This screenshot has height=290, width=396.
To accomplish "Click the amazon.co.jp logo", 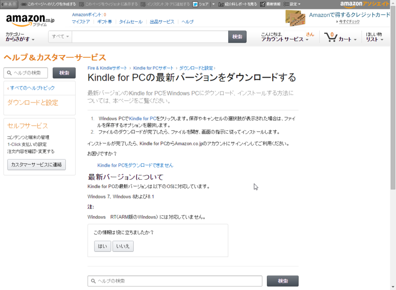I will pyautogui.click(x=30, y=20).
